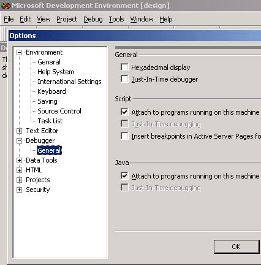The image size is (261, 265).
Task: Select the Debugger category label
Action: click(40, 140)
